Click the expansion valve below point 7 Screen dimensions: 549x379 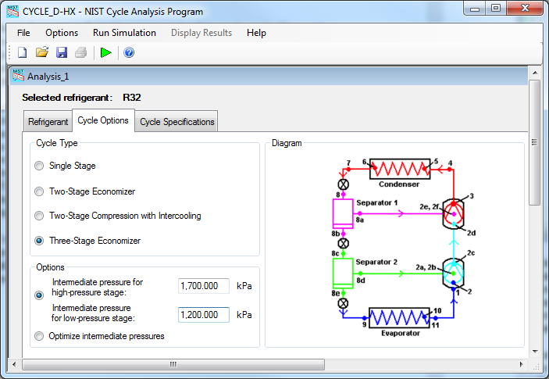pyautogui.click(x=343, y=184)
